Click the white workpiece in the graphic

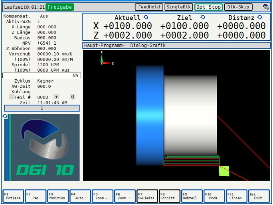190,115
